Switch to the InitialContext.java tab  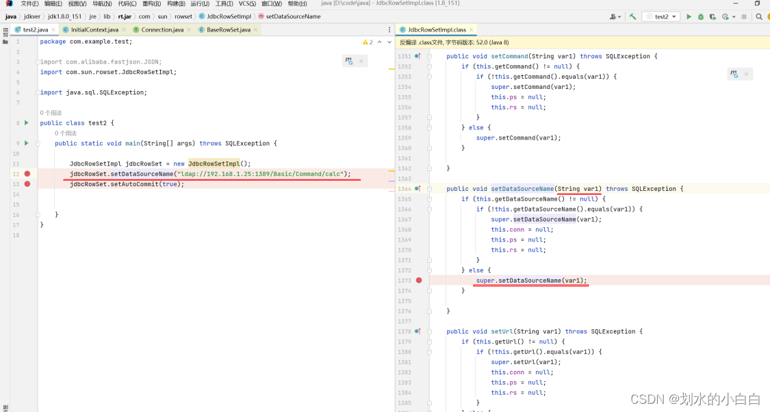pos(94,30)
